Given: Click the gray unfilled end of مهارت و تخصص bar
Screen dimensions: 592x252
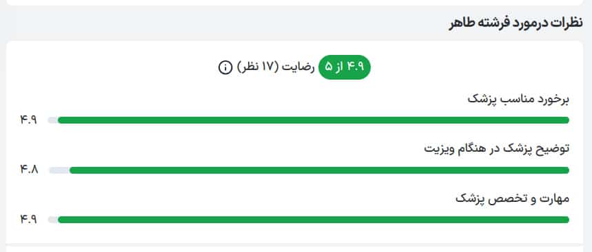Looking at the screenshot, I should click(52, 220).
